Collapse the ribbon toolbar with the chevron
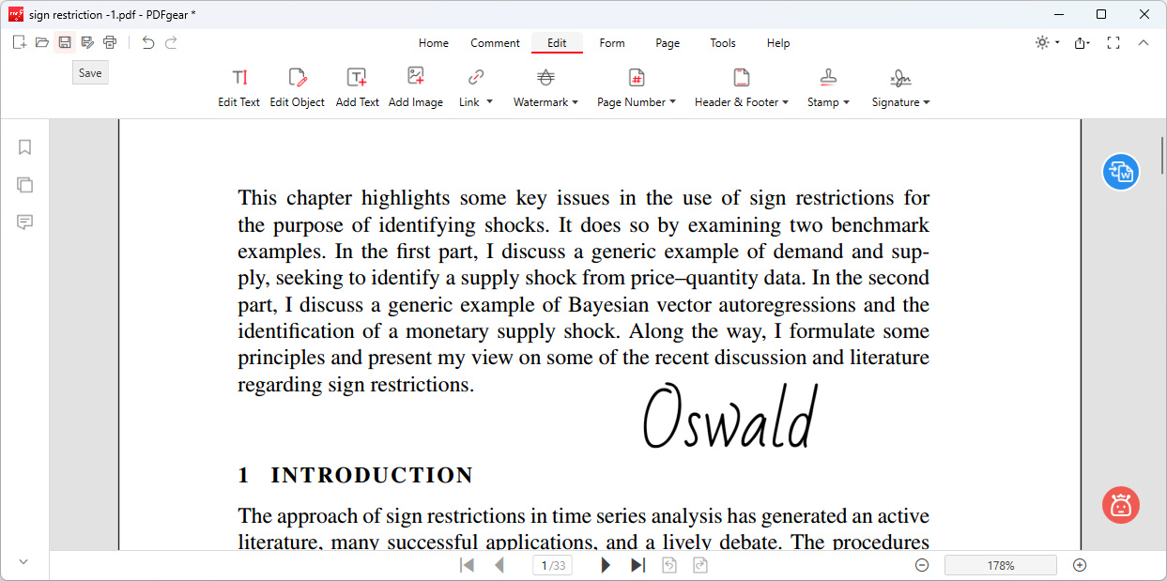This screenshot has height=581, width=1167. 1144,42
